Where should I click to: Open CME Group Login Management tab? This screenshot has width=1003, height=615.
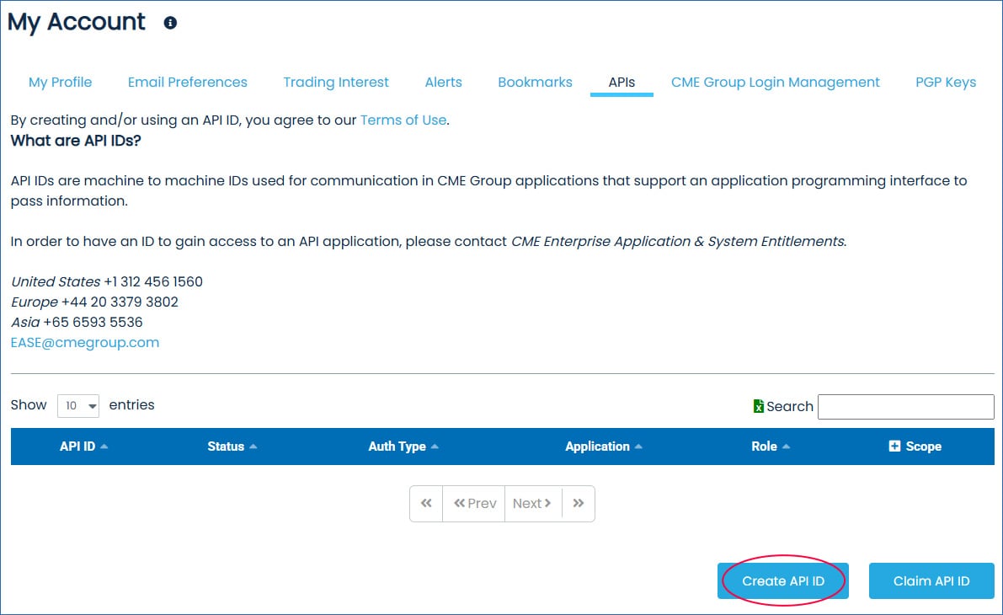tap(775, 82)
